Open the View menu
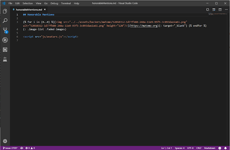Screen dimensions: 230x150 pos(38,3)
